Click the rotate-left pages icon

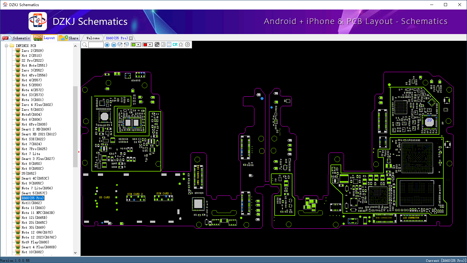(x=126, y=45)
